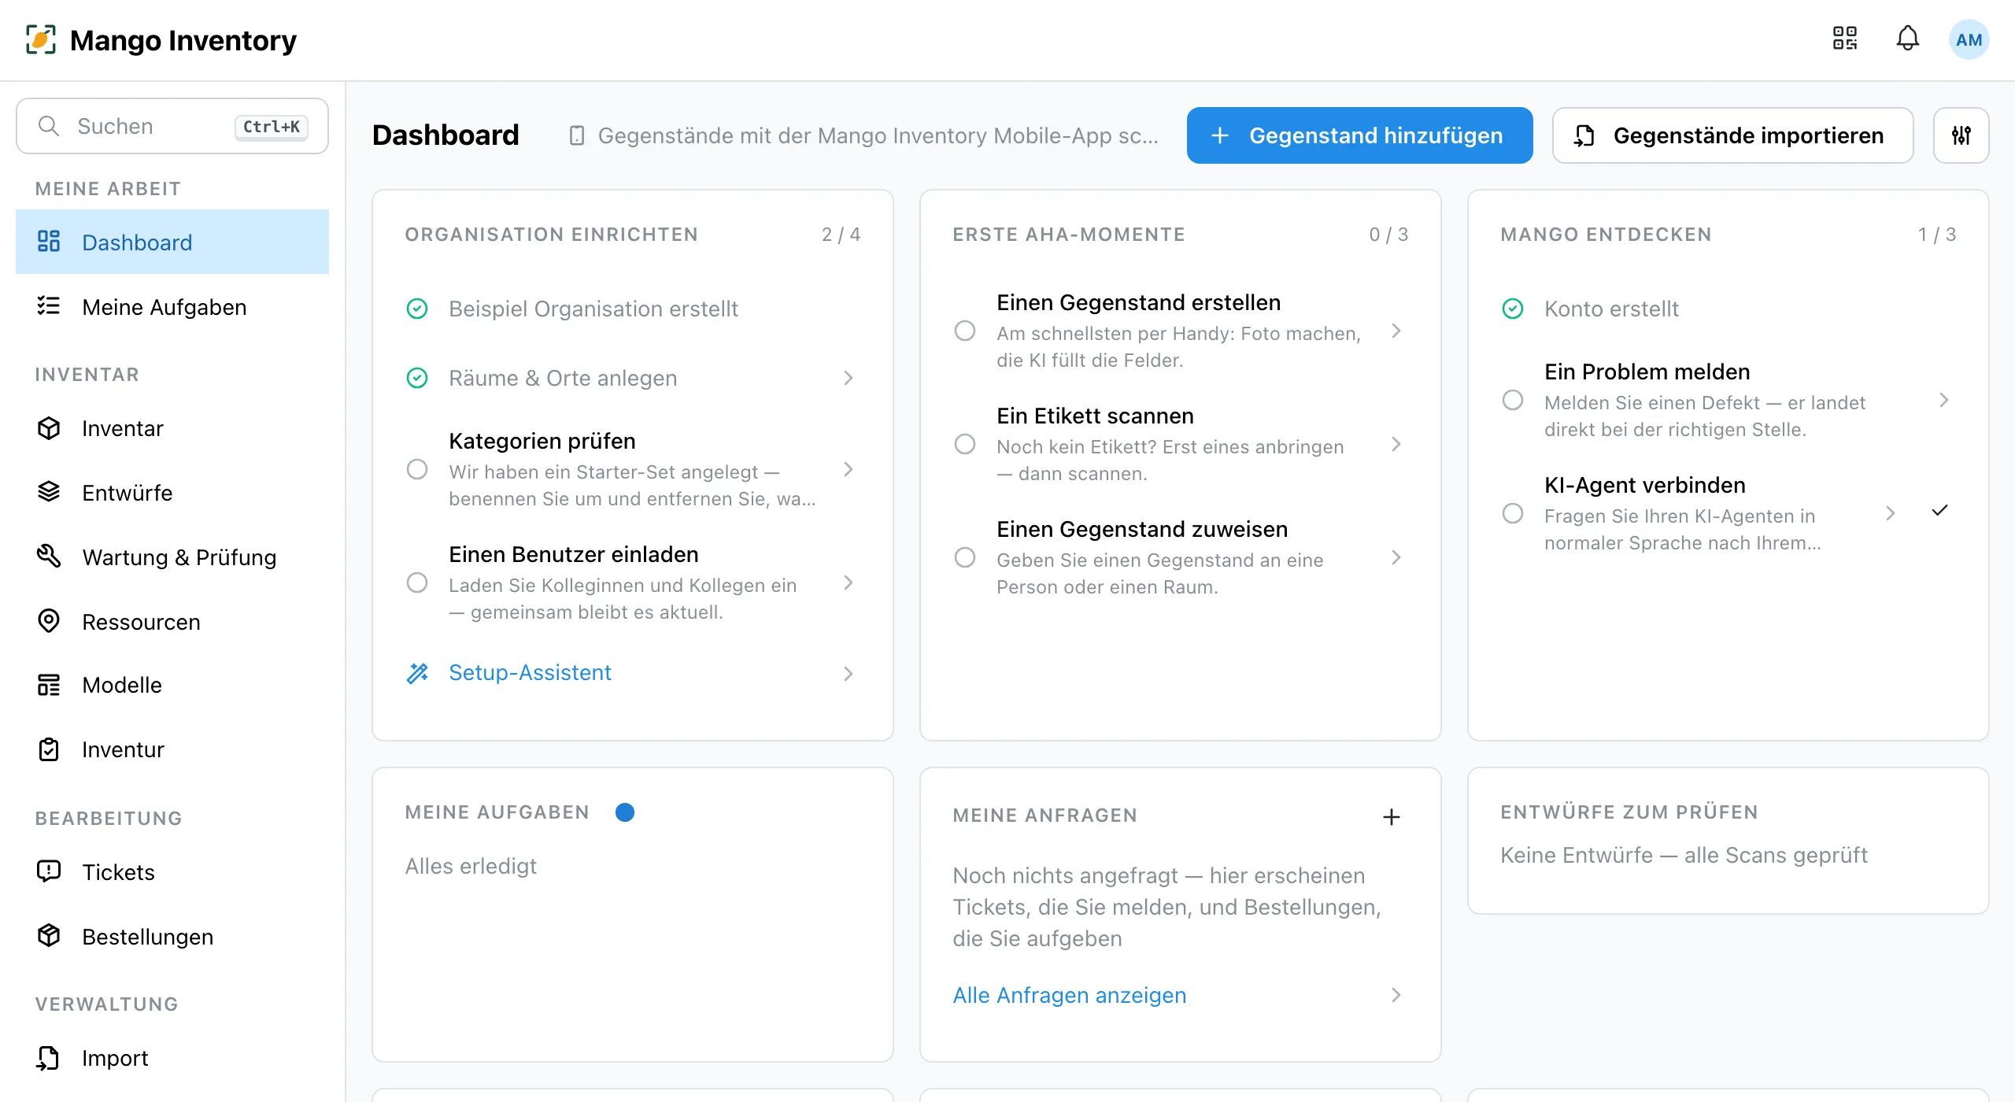Click the Wartung & Prüfung wrench icon
2015x1102 pixels.
[x=49, y=557]
